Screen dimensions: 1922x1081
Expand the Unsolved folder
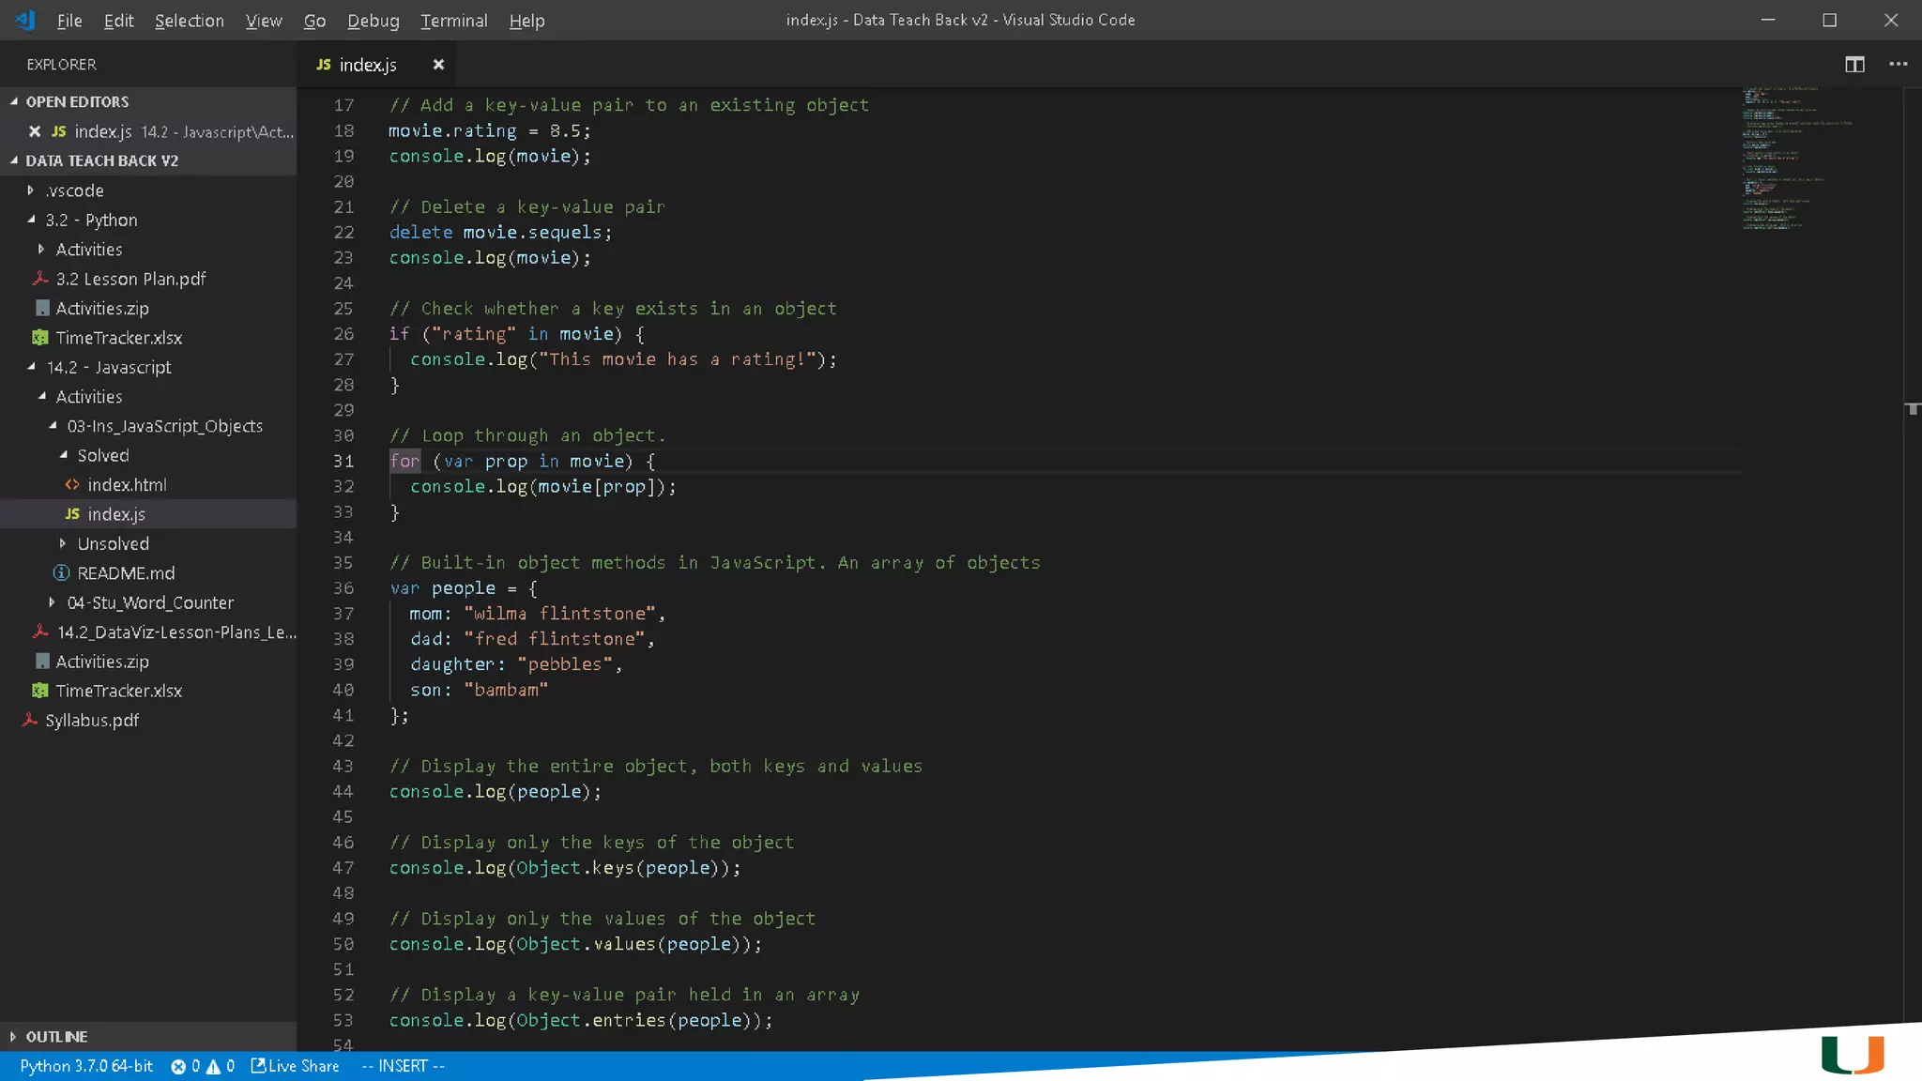coord(113,543)
